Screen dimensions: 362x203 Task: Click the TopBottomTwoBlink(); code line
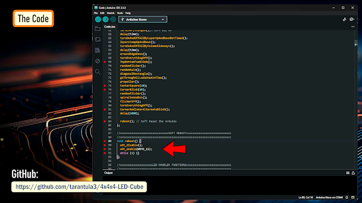[x=136, y=62]
